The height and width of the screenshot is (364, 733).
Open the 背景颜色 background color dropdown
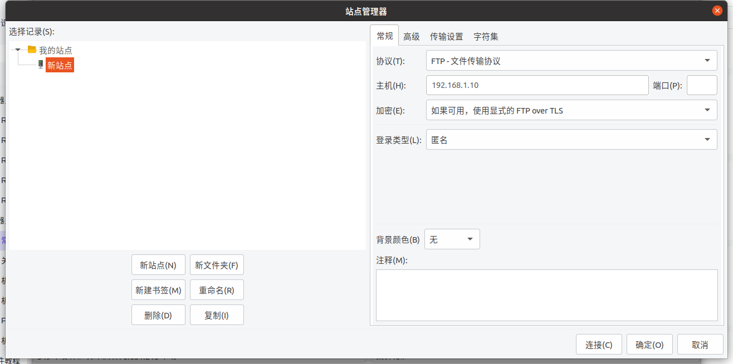tap(452, 239)
